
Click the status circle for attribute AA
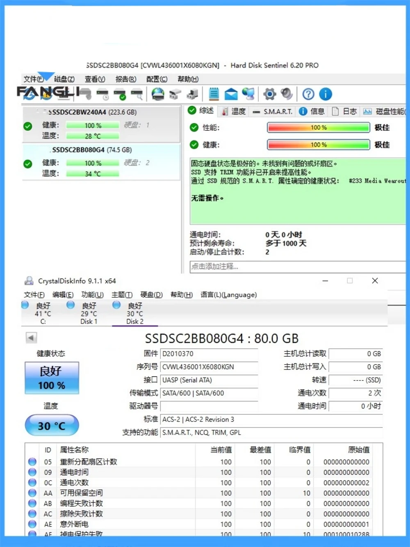[x=32, y=493]
